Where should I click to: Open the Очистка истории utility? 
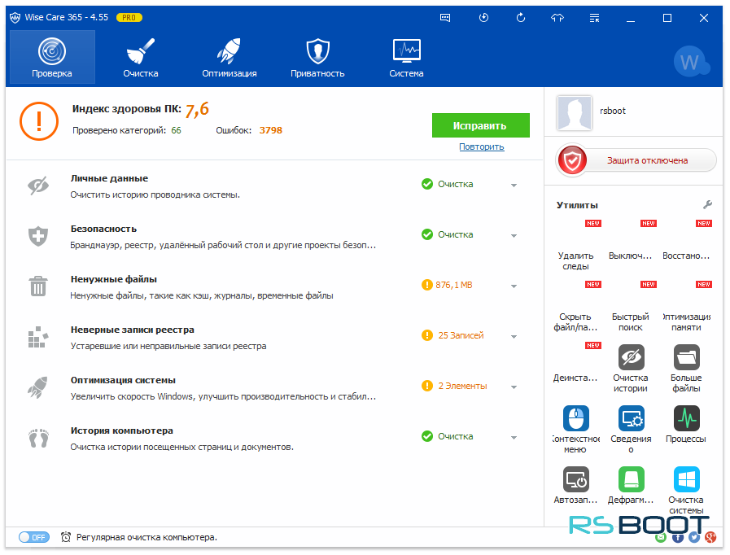pos(631,369)
